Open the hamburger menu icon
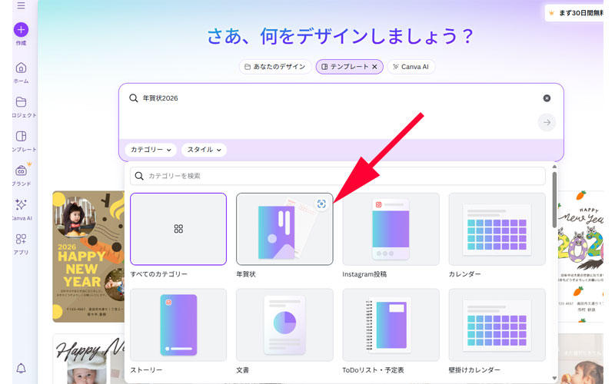The image size is (615, 384). pos(21,5)
